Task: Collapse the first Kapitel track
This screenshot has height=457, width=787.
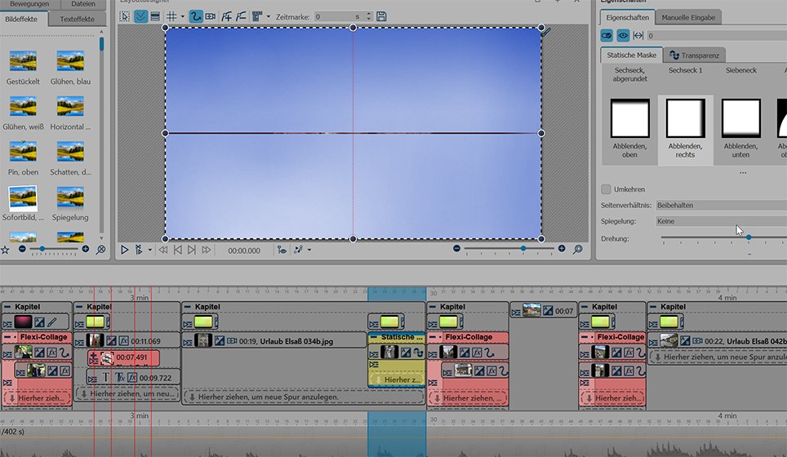Action: [x=7, y=307]
